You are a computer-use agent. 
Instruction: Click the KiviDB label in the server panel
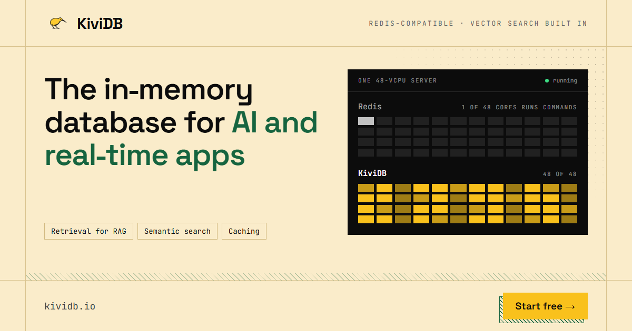coord(372,173)
